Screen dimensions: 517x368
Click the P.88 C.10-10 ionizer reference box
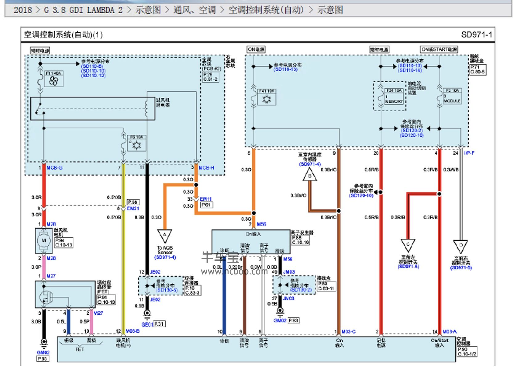(300, 240)
